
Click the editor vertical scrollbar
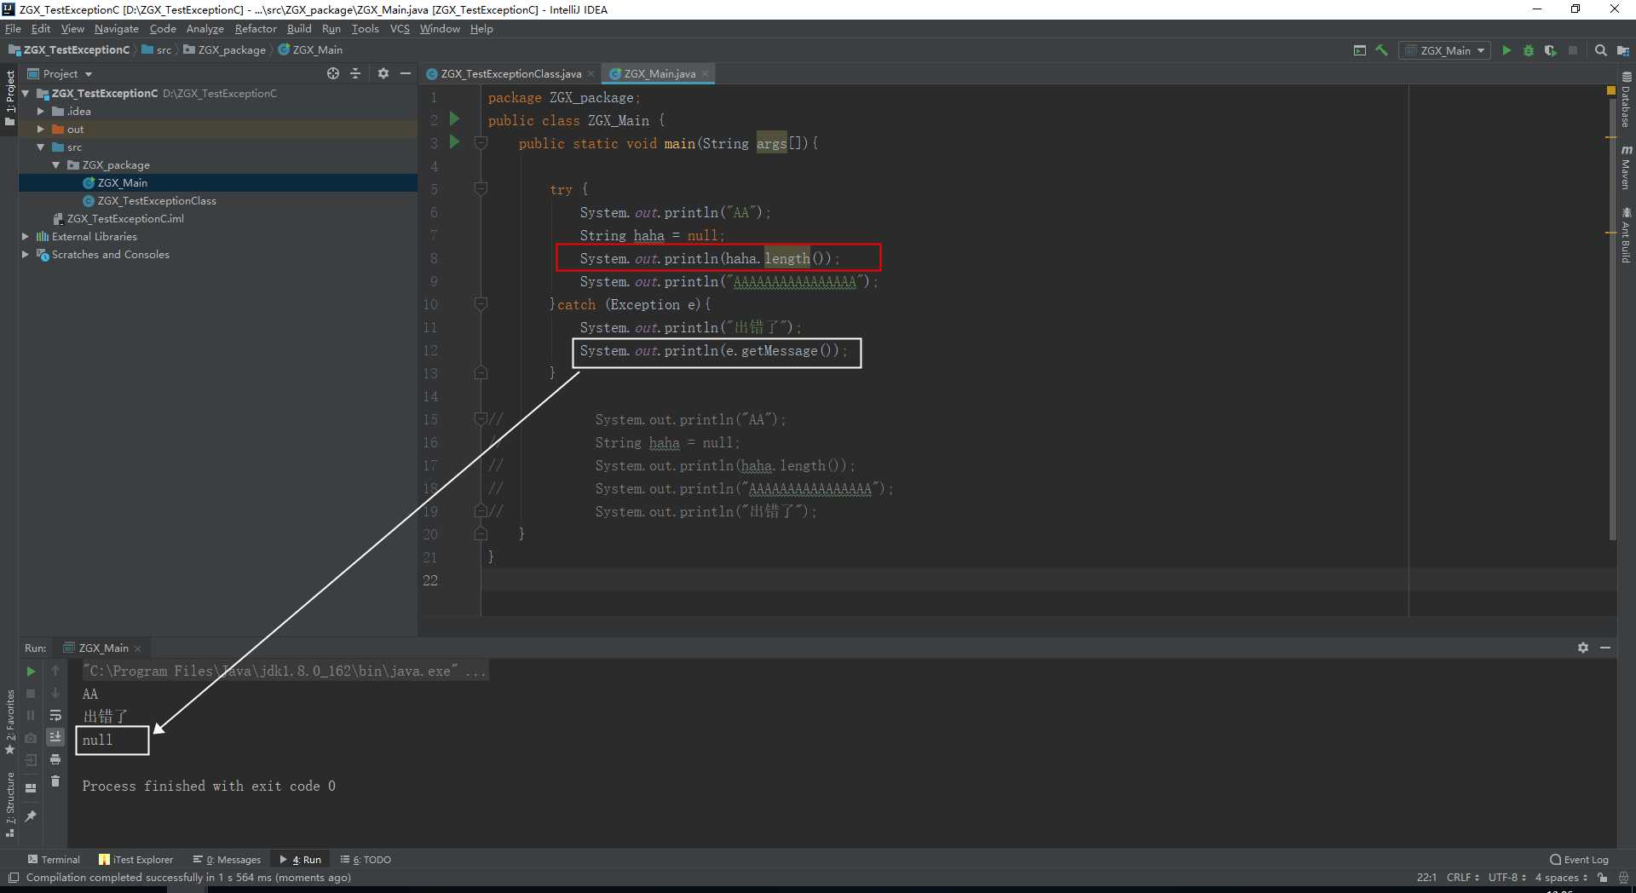(1612, 320)
